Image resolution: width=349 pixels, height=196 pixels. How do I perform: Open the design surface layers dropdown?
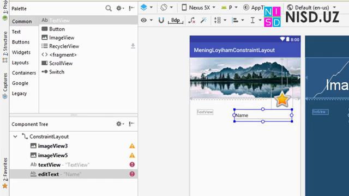pyautogui.click(x=147, y=7)
